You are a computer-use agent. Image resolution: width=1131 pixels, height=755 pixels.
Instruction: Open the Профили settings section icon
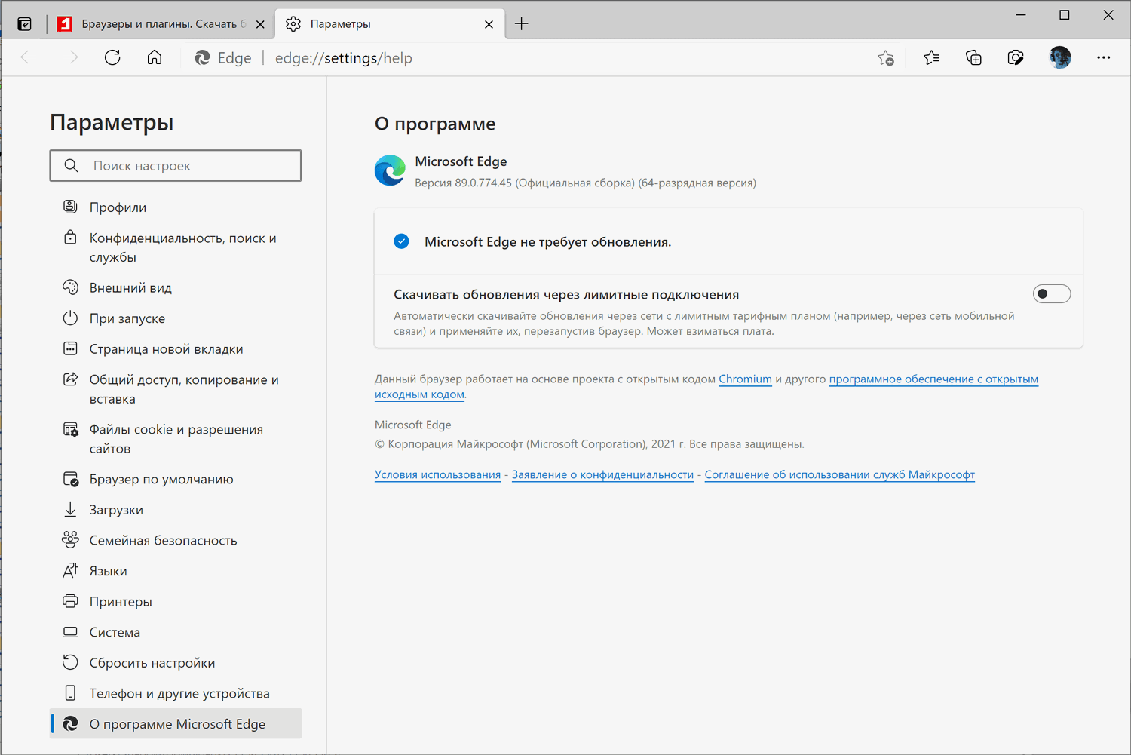(x=70, y=207)
